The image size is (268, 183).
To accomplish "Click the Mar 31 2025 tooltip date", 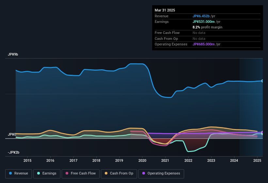I will pos(165,10).
